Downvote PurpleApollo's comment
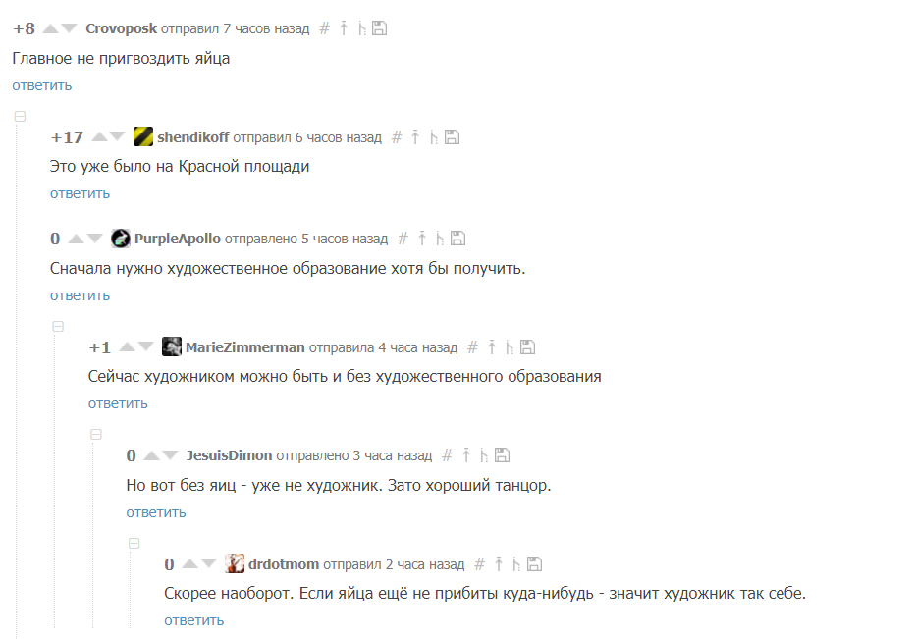The width and height of the screenshot is (914, 639). pyautogui.click(x=94, y=239)
